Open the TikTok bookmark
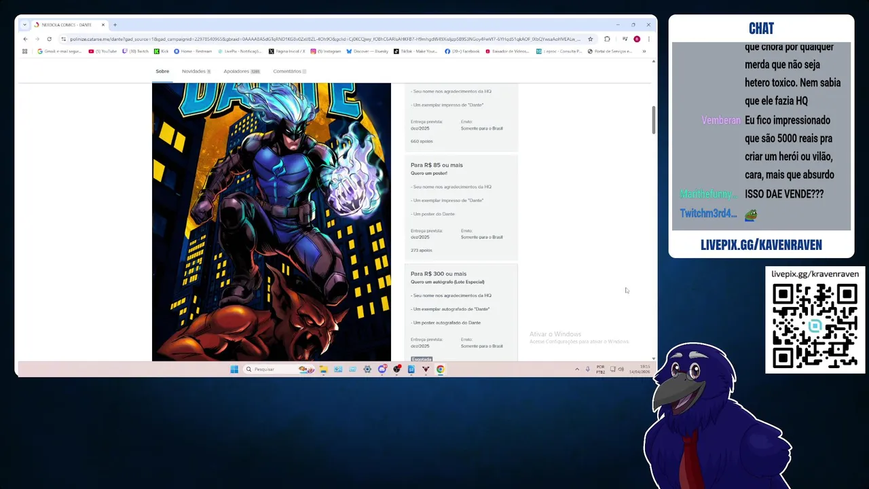869x489 pixels. (415, 51)
